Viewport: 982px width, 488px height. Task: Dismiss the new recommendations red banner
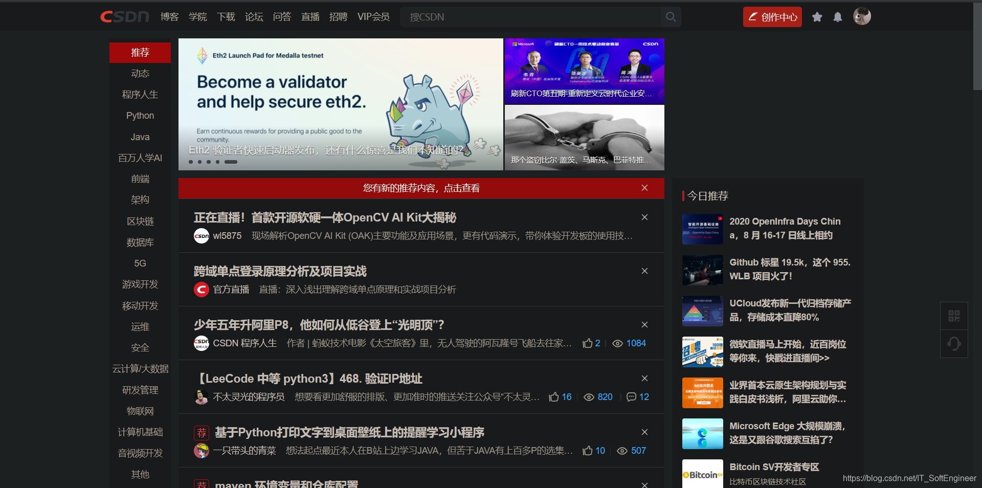(x=644, y=188)
